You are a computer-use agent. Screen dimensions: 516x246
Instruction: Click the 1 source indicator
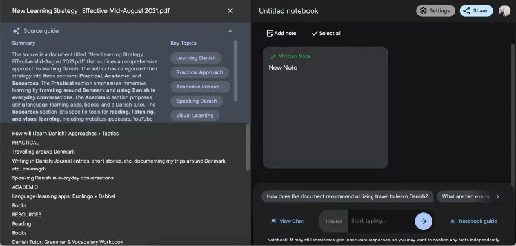tap(333, 221)
